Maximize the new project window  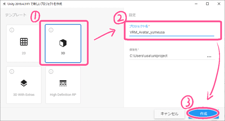point(207,4)
